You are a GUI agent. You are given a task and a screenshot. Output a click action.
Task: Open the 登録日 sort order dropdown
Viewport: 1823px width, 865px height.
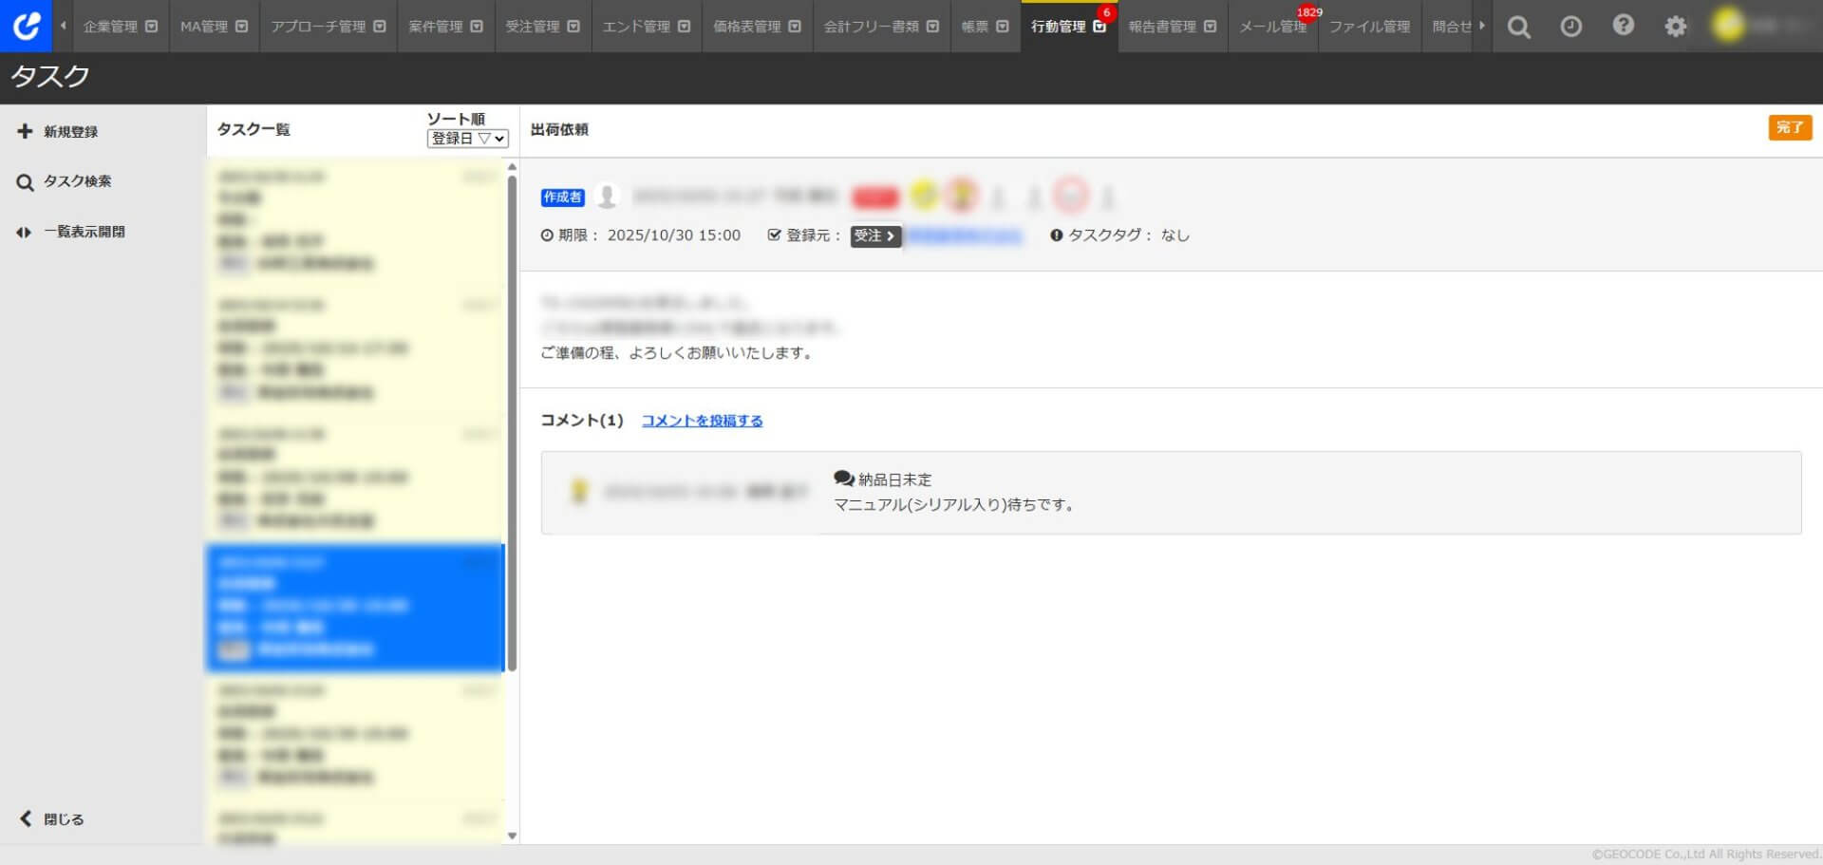coord(467,138)
